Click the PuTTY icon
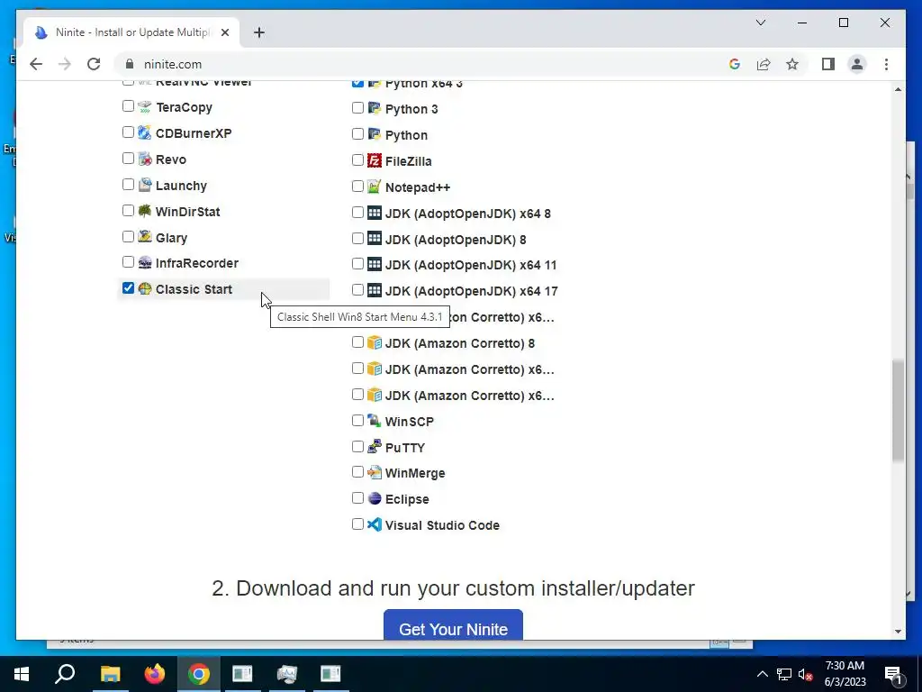 [375, 447]
